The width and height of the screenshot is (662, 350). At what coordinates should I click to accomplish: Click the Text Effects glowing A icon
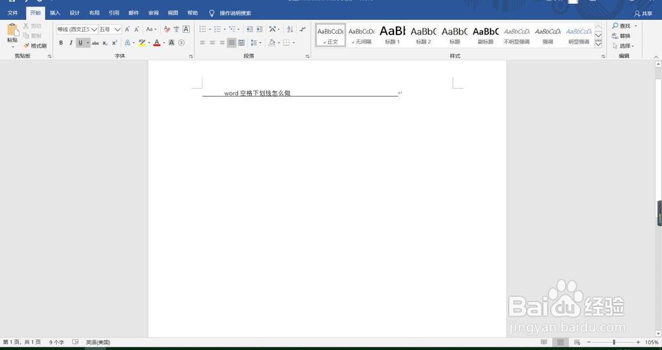coord(128,42)
